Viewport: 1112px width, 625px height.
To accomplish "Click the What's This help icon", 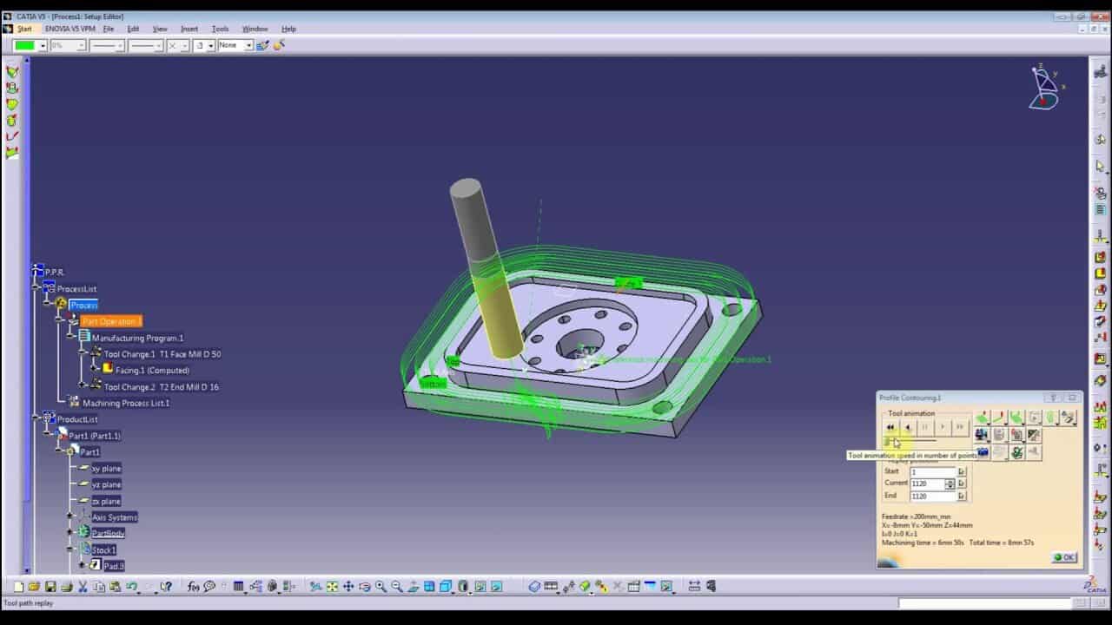I will 167,586.
